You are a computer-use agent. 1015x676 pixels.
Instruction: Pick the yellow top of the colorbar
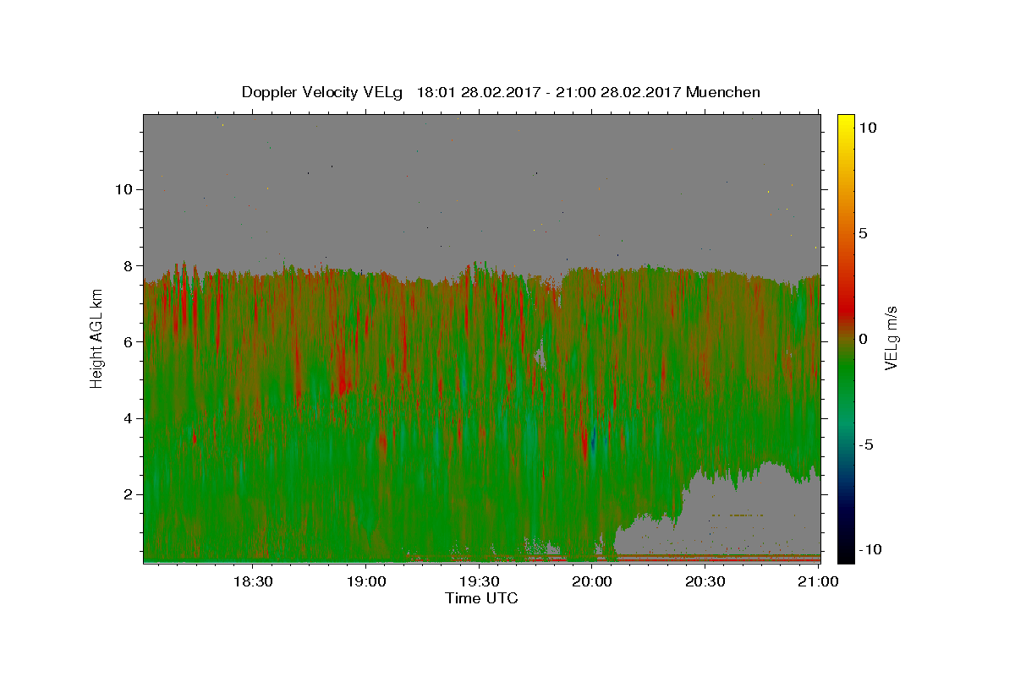(x=846, y=120)
